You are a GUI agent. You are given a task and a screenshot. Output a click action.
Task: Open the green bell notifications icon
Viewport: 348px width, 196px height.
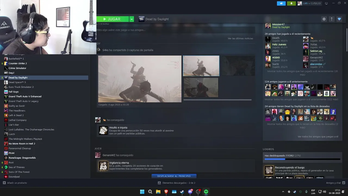point(291,3)
